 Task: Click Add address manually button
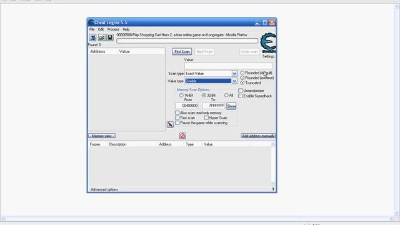tap(258, 136)
